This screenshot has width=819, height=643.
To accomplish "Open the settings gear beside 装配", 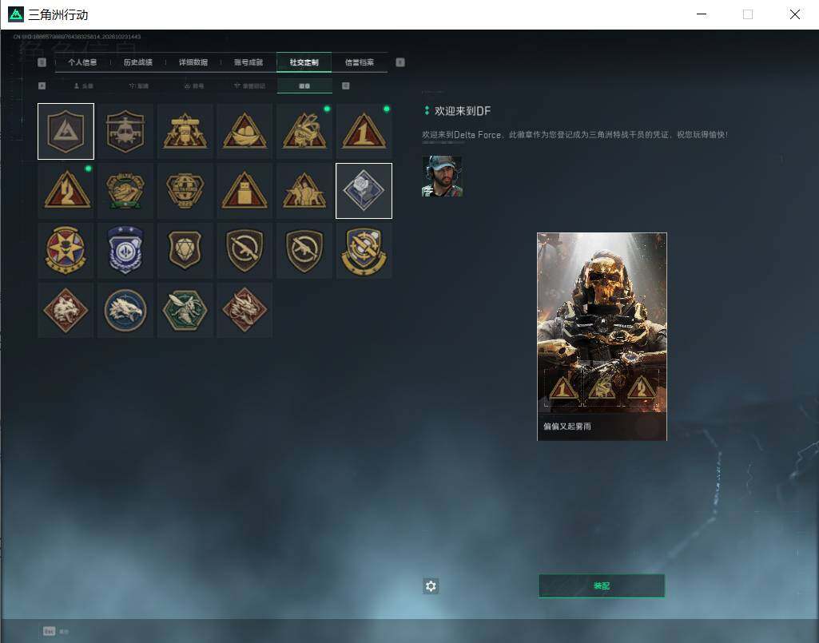I will click(x=431, y=586).
